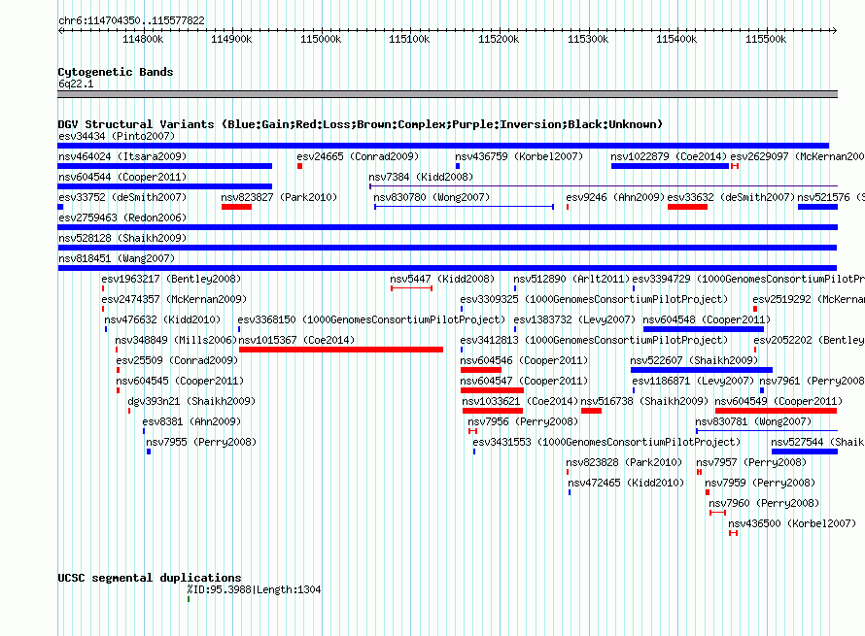Select dgv393n21 (Shaikh2009) label

click(191, 401)
